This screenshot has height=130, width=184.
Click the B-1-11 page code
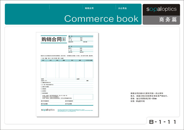click(x=163, y=122)
